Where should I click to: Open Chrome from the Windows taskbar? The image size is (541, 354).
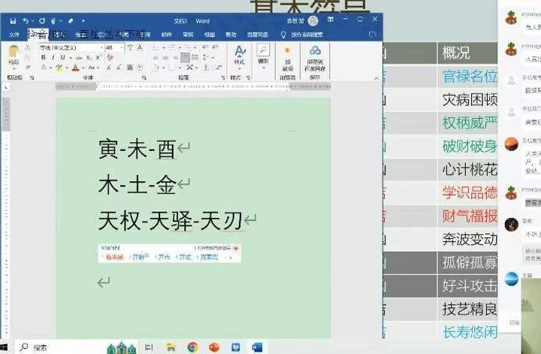[192, 346]
